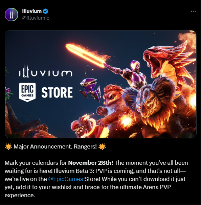
Task: Click the Major Announcement, Rangers! headline
Action: (x=55, y=147)
